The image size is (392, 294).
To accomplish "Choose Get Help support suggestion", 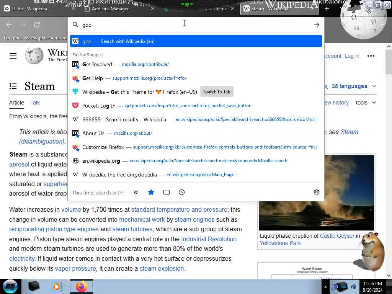I will point(196,78).
